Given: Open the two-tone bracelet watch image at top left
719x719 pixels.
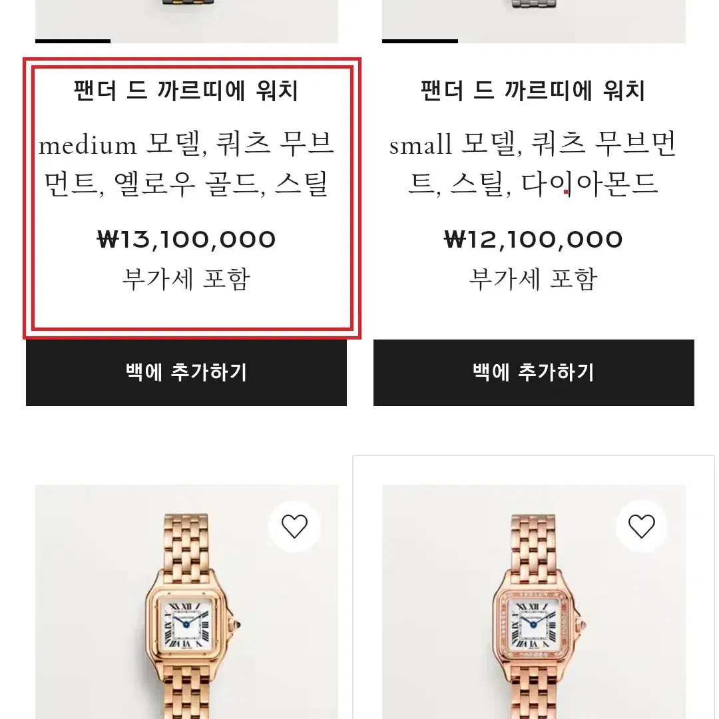Looking at the screenshot, I should pyautogui.click(x=186, y=19).
